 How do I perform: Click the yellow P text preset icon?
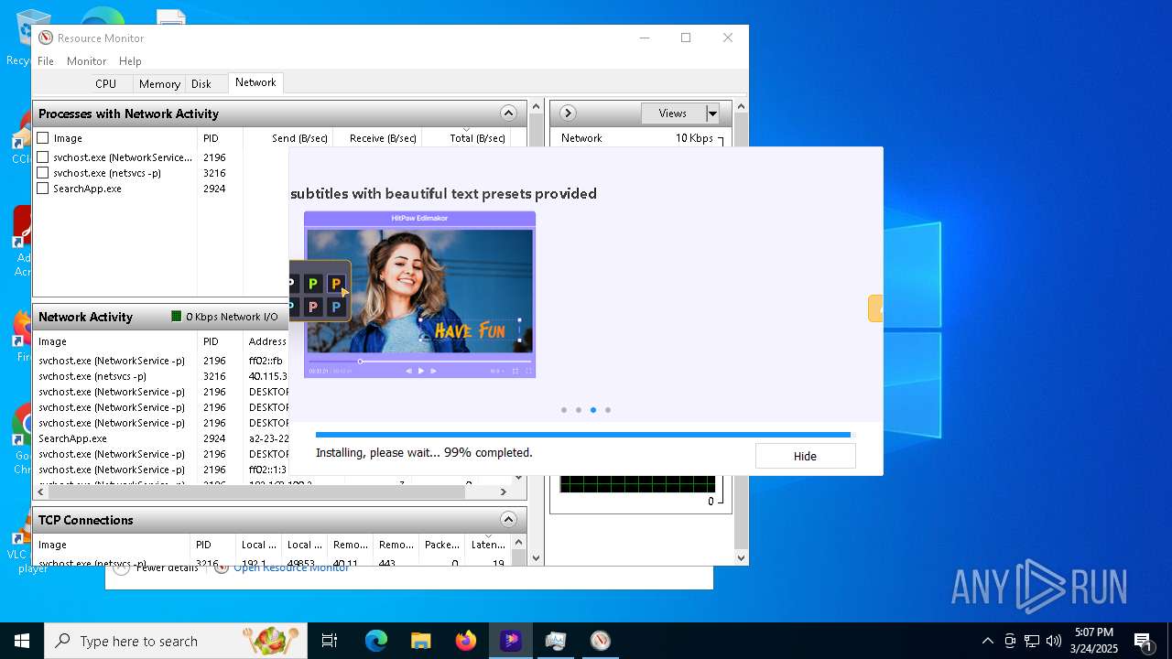pos(336,285)
